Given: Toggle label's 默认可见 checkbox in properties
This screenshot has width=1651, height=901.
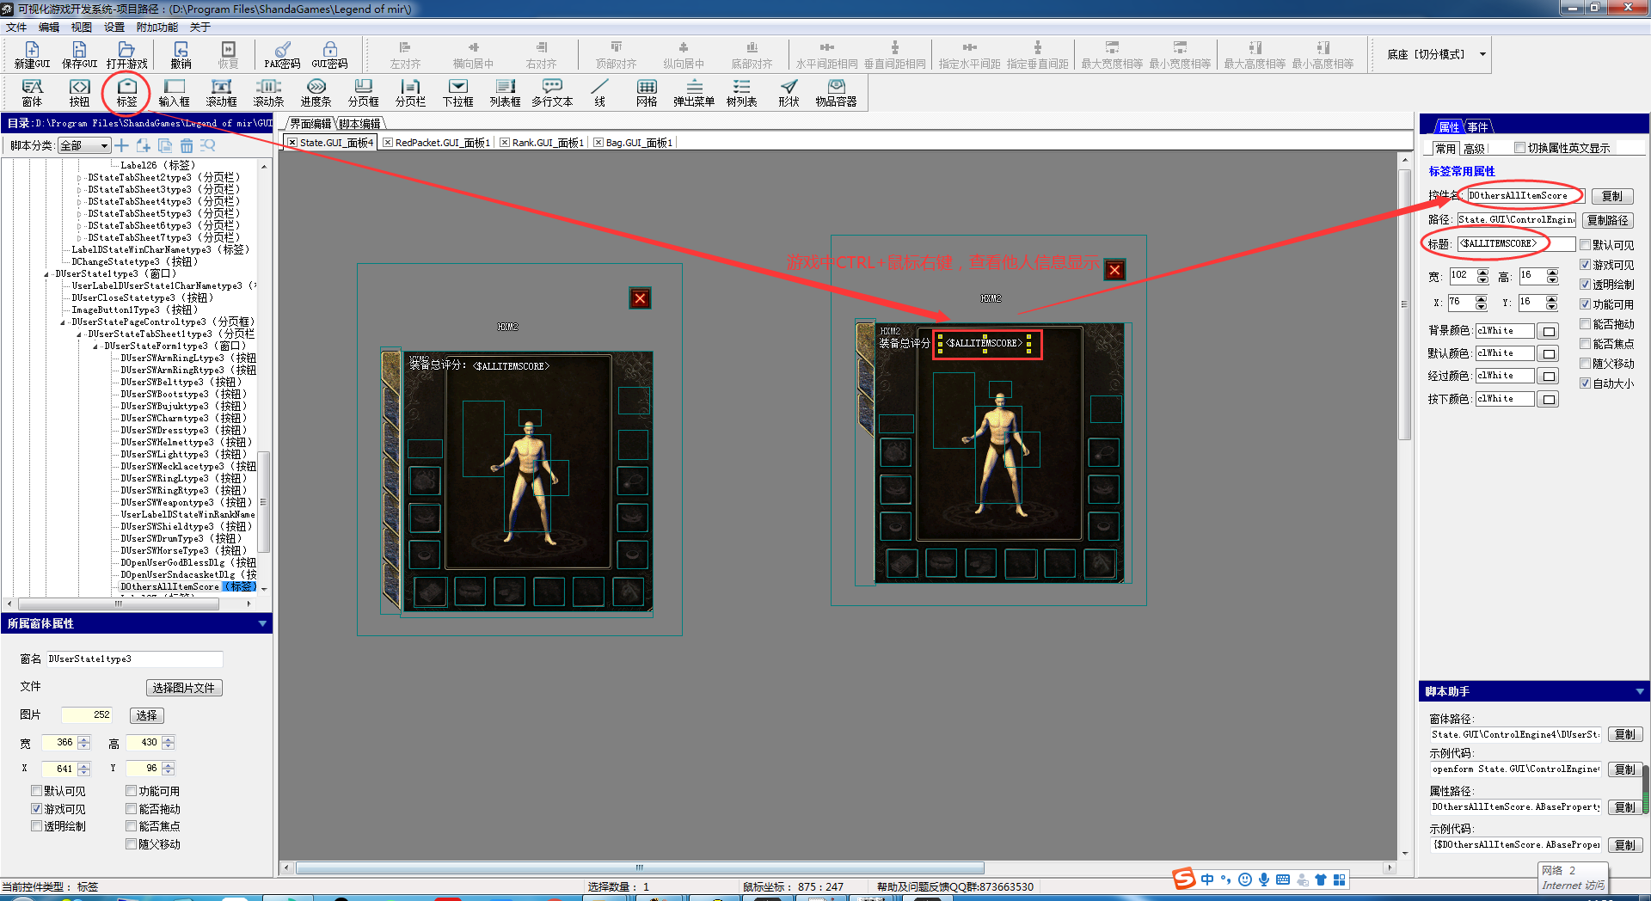Looking at the screenshot, I should [1585, 245].
